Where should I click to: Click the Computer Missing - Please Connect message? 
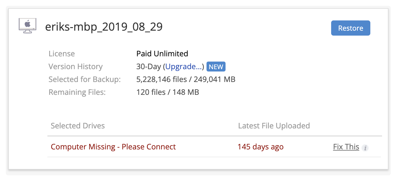(113, 146)
